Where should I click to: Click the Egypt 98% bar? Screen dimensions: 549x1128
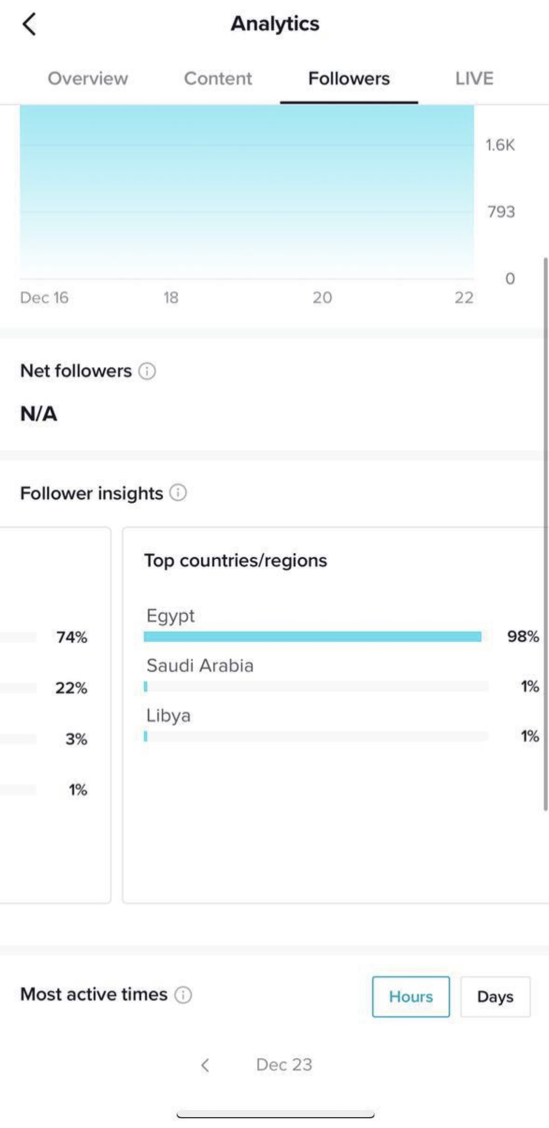[313, 637]
